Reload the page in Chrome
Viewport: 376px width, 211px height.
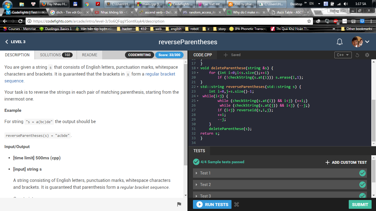coord(20,21)
